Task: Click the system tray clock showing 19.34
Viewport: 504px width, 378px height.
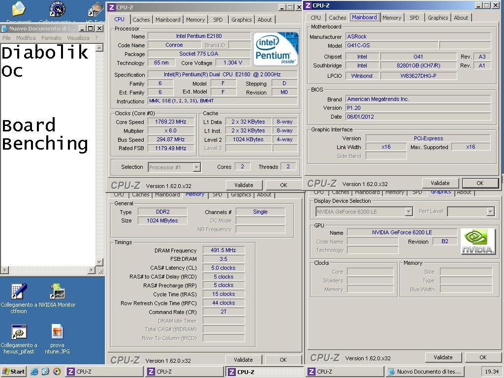Action: click(x=492, y=372)
